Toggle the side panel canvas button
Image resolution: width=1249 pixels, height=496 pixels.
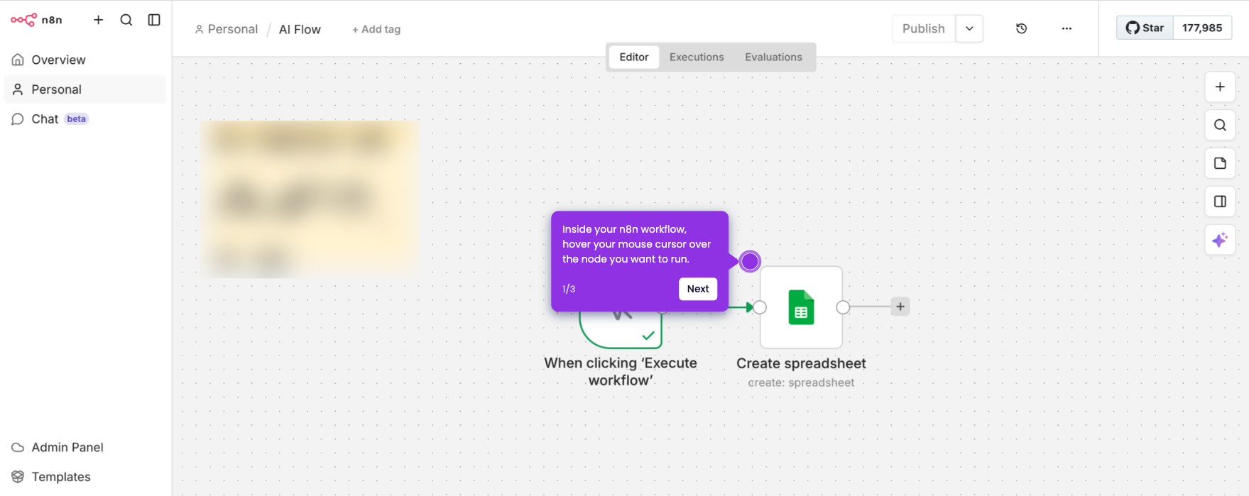(1220, 202)
